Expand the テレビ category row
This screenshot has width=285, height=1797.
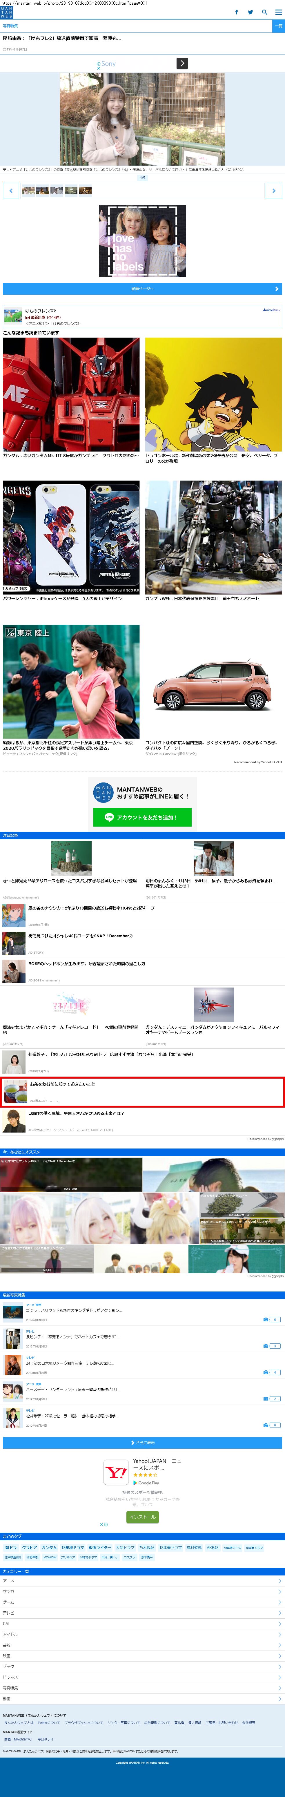(142, 1613)
